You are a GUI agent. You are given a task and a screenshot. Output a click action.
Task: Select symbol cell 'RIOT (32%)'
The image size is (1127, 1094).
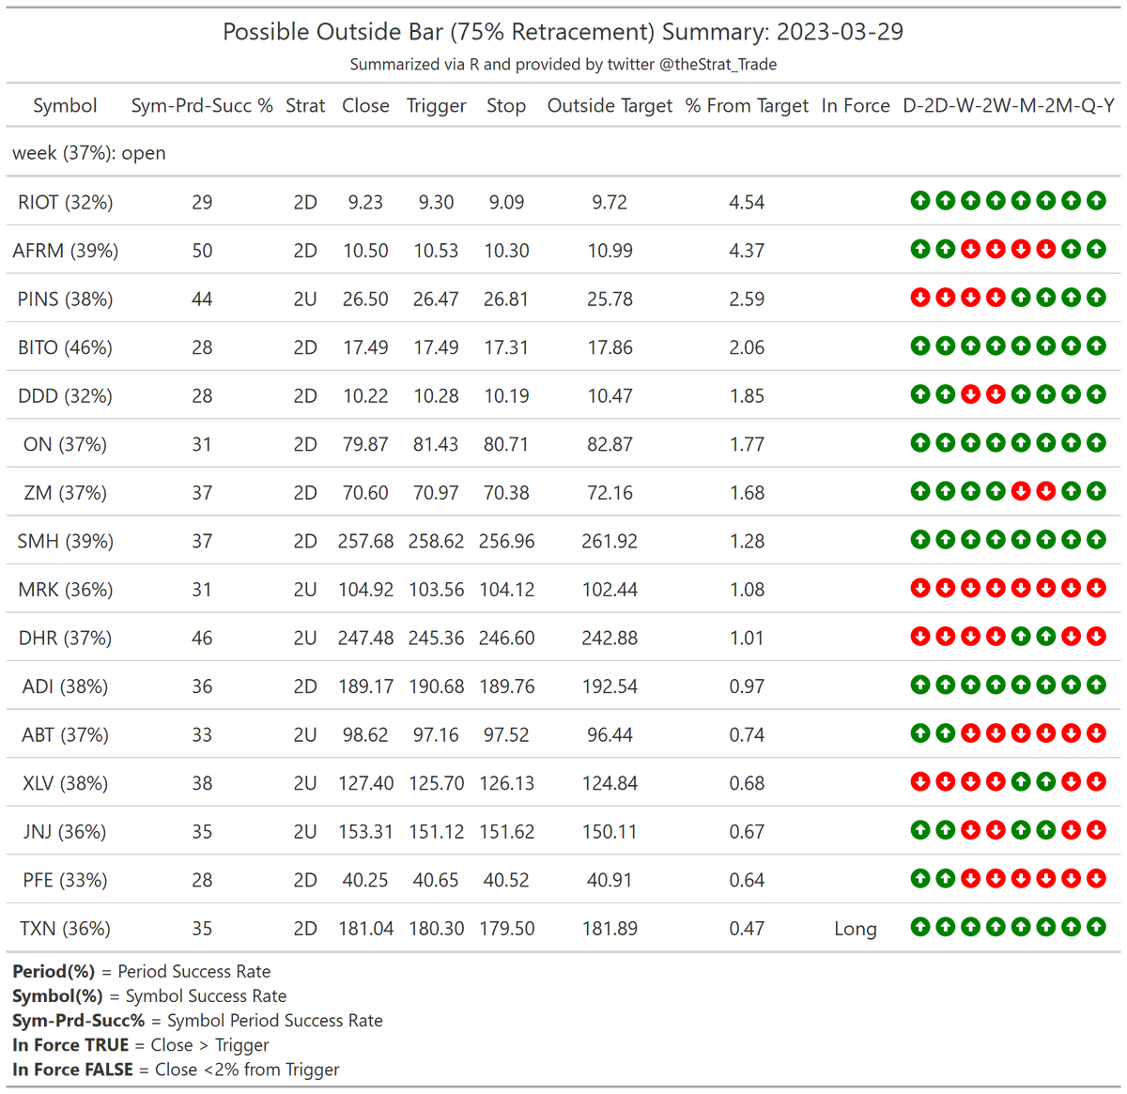pyautogui.click(x=65, y=202)
